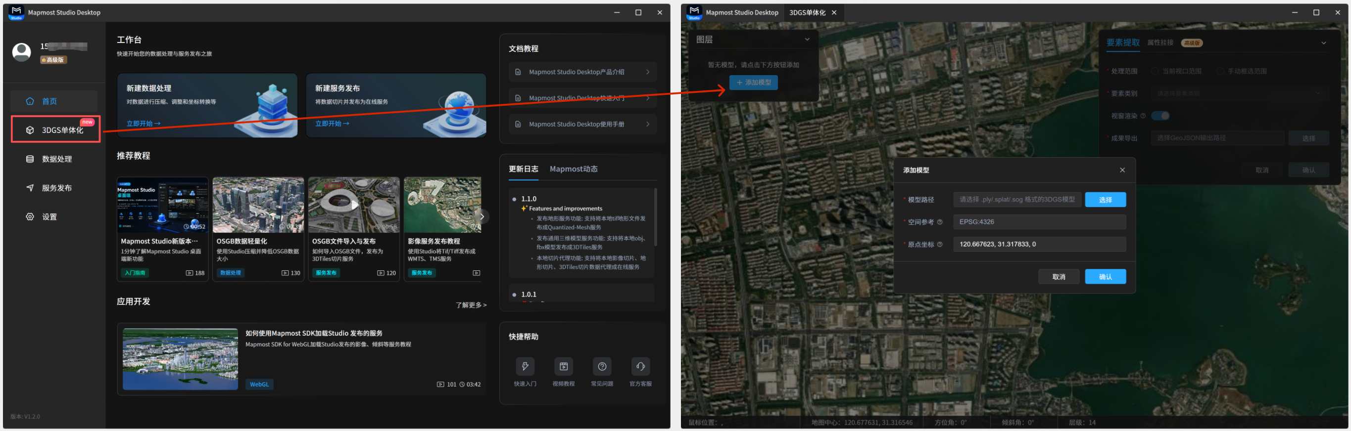Click the document icon of 产品介绍 tutorial
The width and height of the screenshot is (1351, 431).
coord(518,72)
